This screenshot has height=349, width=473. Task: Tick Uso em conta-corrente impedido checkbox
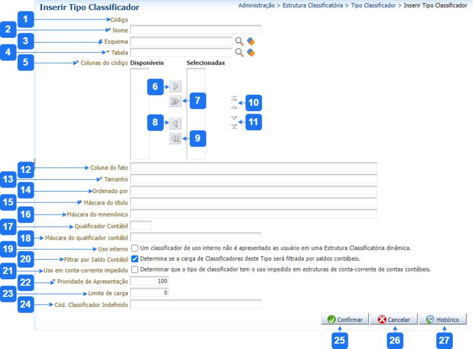pyautogui.click(x=135, y=270)
